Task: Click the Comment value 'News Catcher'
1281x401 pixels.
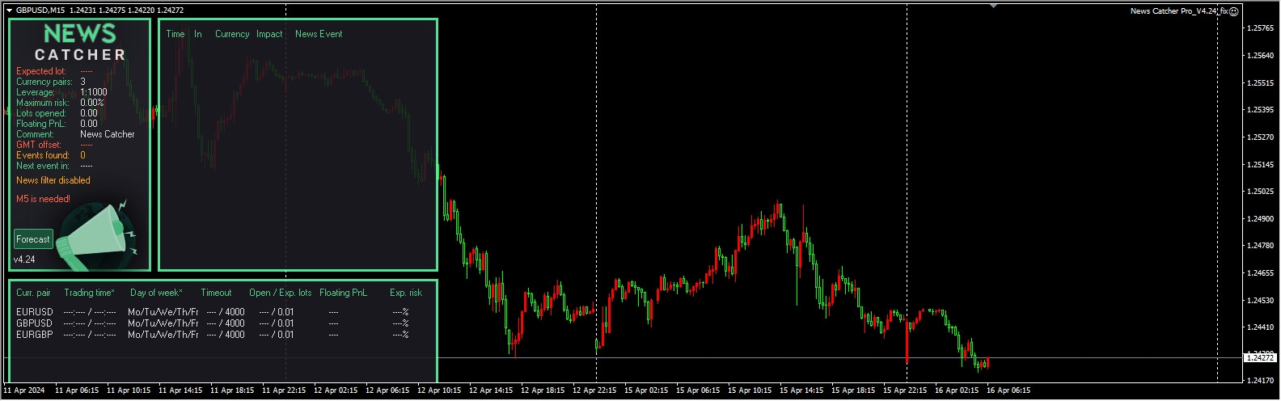Action: pyautogui.click(x=108, y=134)
